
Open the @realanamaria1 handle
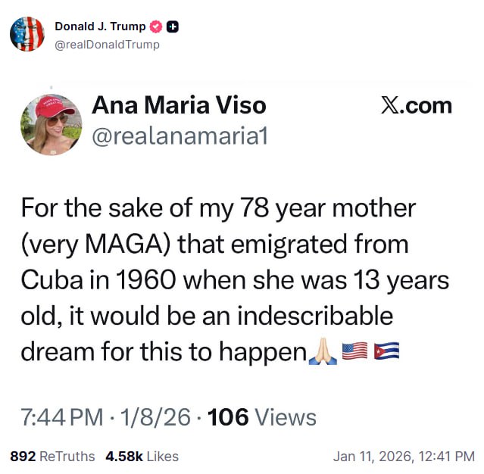point(180,136)
